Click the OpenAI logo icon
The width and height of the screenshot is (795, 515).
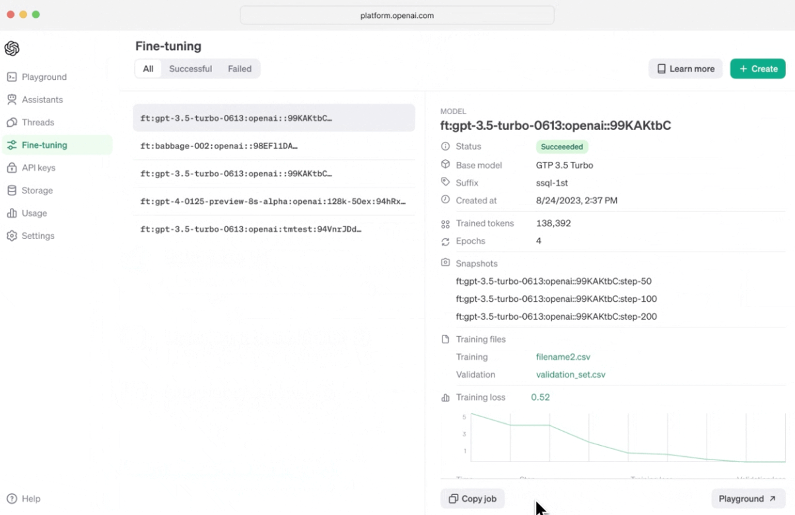[12, 48]
